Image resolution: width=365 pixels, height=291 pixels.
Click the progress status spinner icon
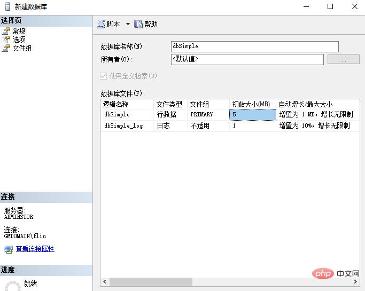coord(12,286)
